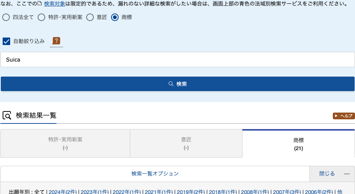
Task: Select the 四法全て radio button
Action: [x=6, y=17]
